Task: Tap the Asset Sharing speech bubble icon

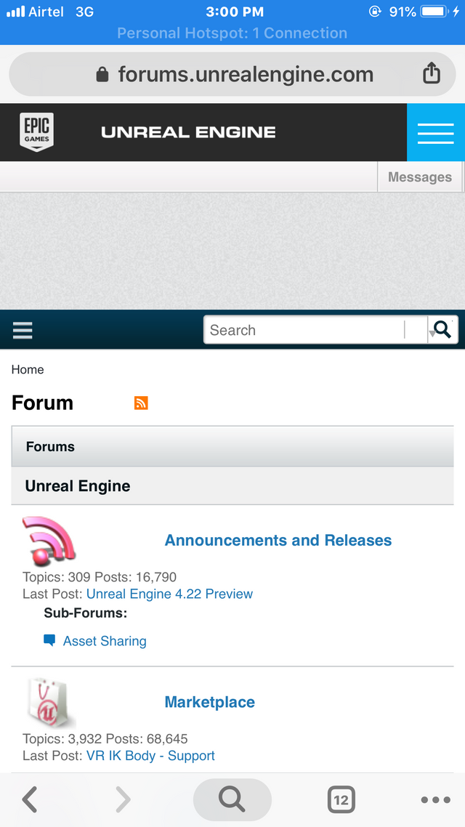Action: coord(49,641)
